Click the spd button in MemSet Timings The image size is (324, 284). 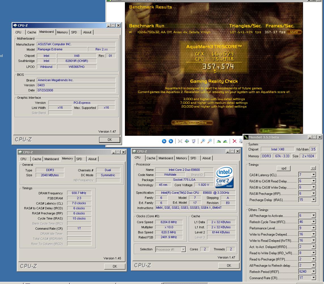pyautogui.click(x=284, y=168)
